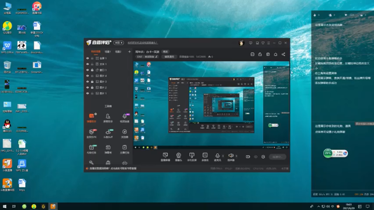
Task: Add a multimedia source
Action: click(205, 157)
